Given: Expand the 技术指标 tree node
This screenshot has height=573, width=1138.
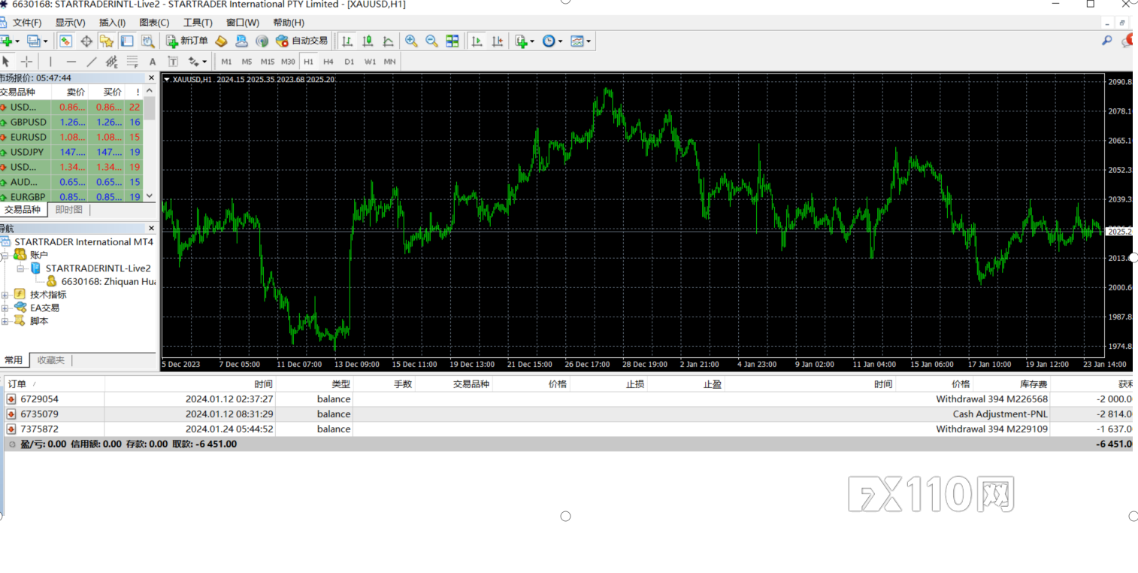Looking at the screenshot, I should tap(5, 295).
